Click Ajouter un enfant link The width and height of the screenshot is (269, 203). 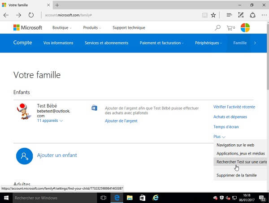pyautogui.click(x=57, y=155)
